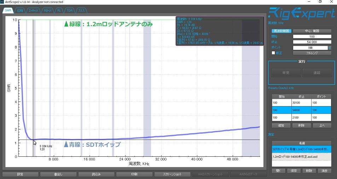Click the 追加 button under presets
337x179 pixels.
point(281,125)
